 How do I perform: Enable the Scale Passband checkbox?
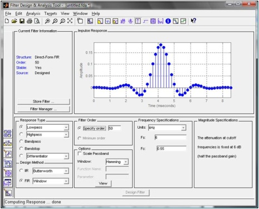coord(93,154)
